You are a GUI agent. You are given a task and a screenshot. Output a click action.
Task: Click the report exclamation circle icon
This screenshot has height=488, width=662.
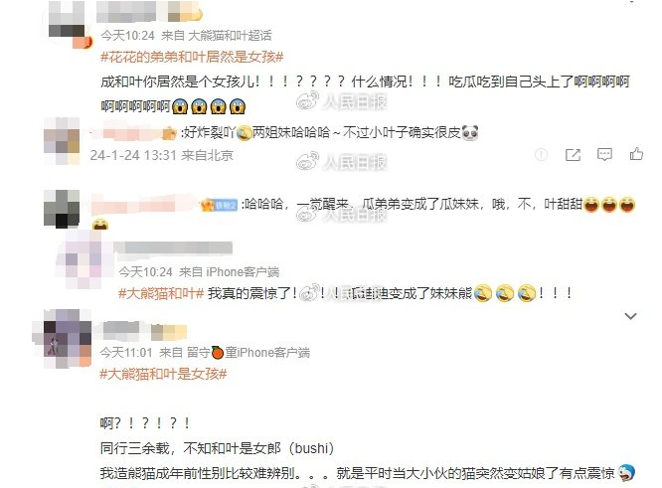point(542,154)
